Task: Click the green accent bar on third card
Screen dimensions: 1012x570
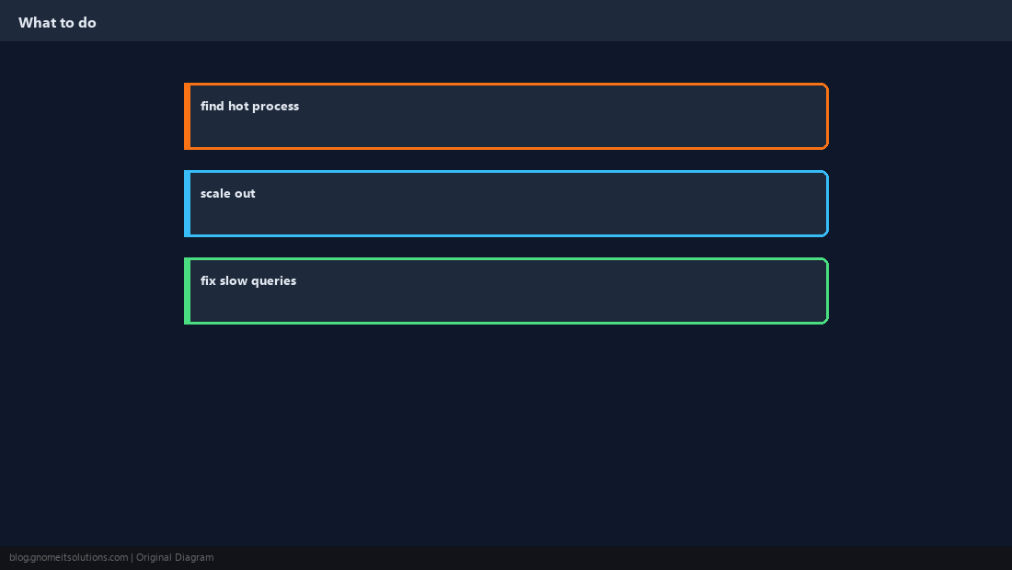Action: click(x=187, y=291)
